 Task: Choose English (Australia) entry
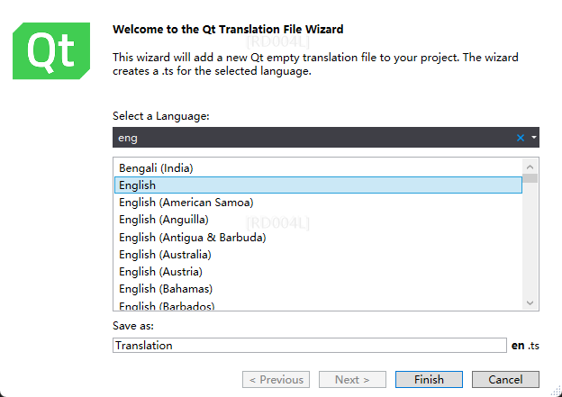pos(166,255)
